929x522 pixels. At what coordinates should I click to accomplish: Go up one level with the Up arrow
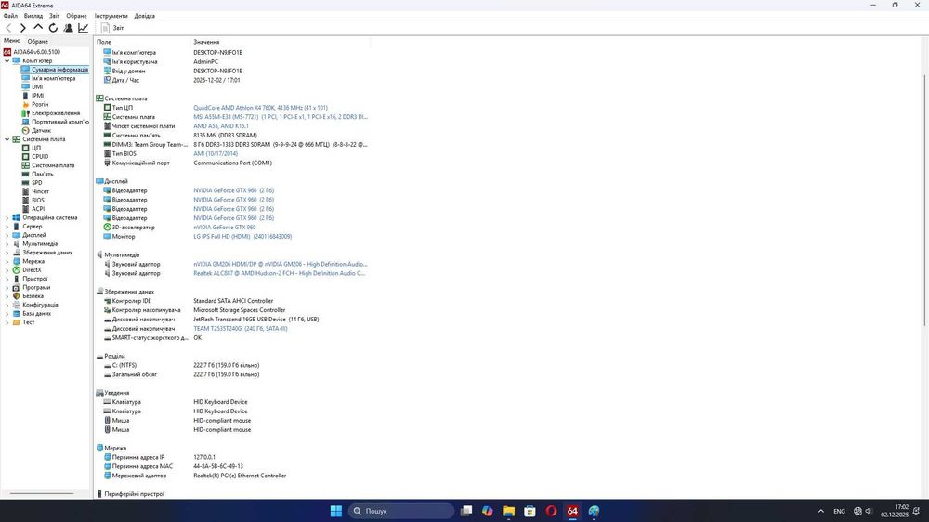pyautogui.click(x=38, y=27)
